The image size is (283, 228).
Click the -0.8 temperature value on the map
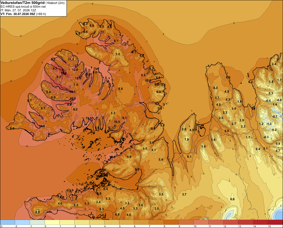[279, 100]
